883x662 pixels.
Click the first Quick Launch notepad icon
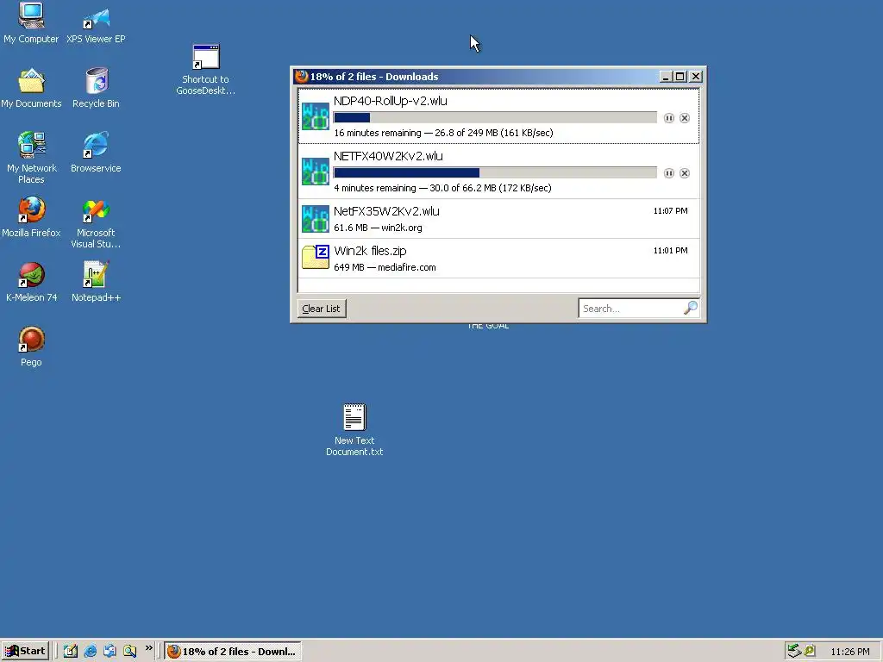71,652
